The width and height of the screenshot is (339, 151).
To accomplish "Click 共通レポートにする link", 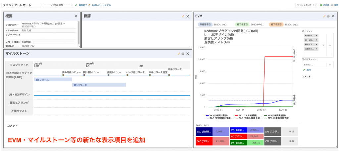I will (101, 5).
